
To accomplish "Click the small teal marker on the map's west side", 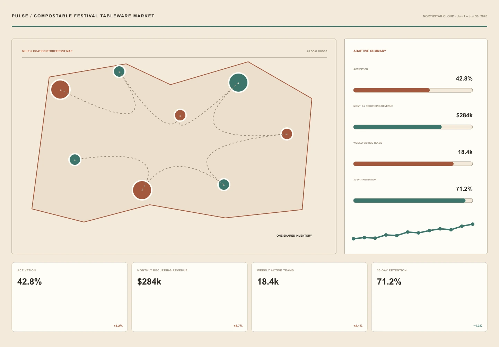I will click(x=75, y=160).
